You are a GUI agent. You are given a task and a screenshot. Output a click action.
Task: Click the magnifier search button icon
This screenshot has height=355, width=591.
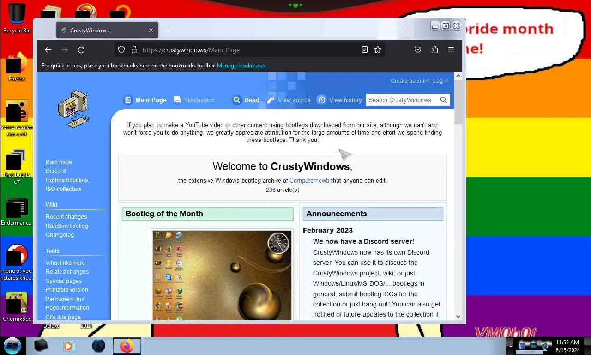(x=444, y=100)
